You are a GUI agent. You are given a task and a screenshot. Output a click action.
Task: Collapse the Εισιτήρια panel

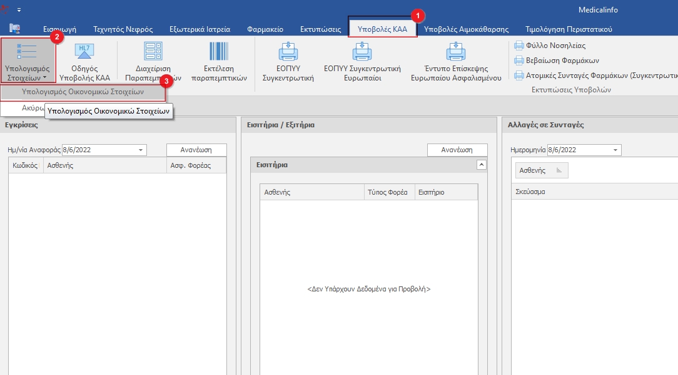click(x=481, y=165)
